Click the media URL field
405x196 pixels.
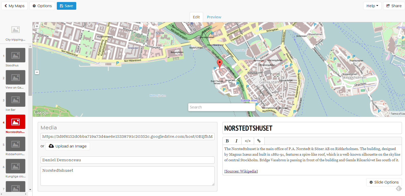(x=127, y=137)
